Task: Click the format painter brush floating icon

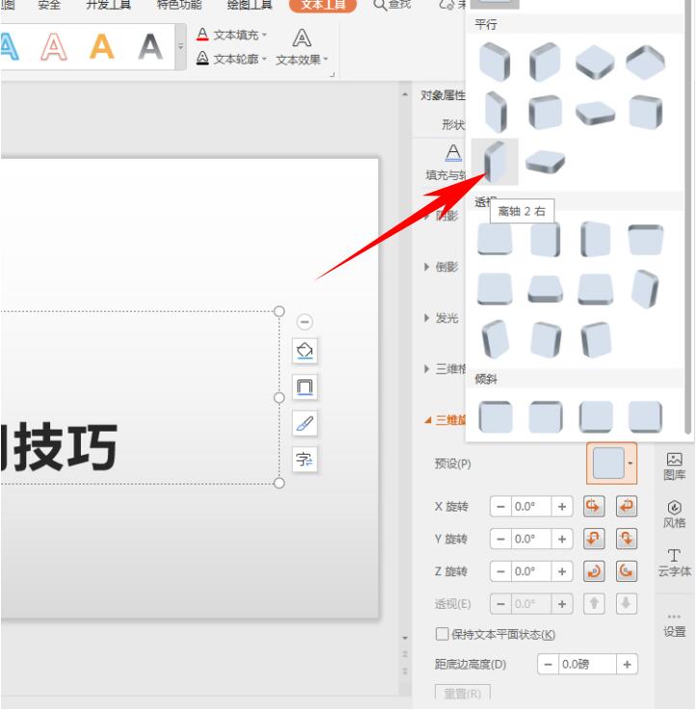Action: pyautogui.click(x=305, y=423)
